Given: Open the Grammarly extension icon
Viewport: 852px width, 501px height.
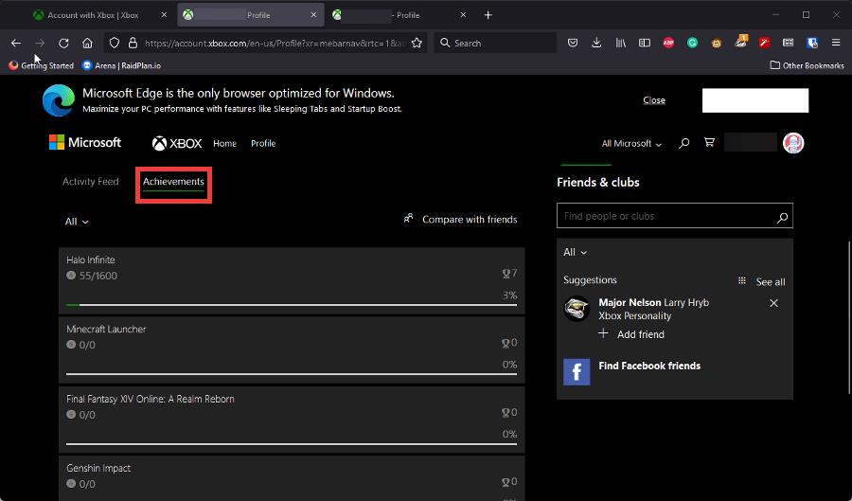Looking at the screenshot, I should click(692, 43).
